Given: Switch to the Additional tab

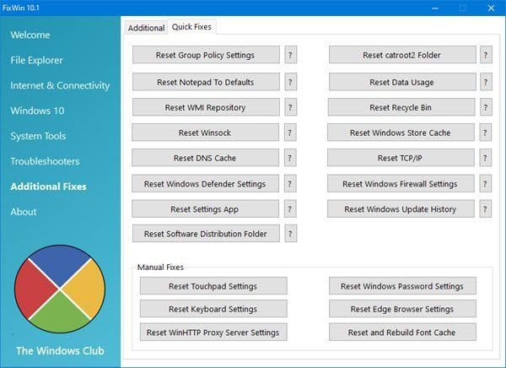Looking at the screenshot, I should 146,28.
